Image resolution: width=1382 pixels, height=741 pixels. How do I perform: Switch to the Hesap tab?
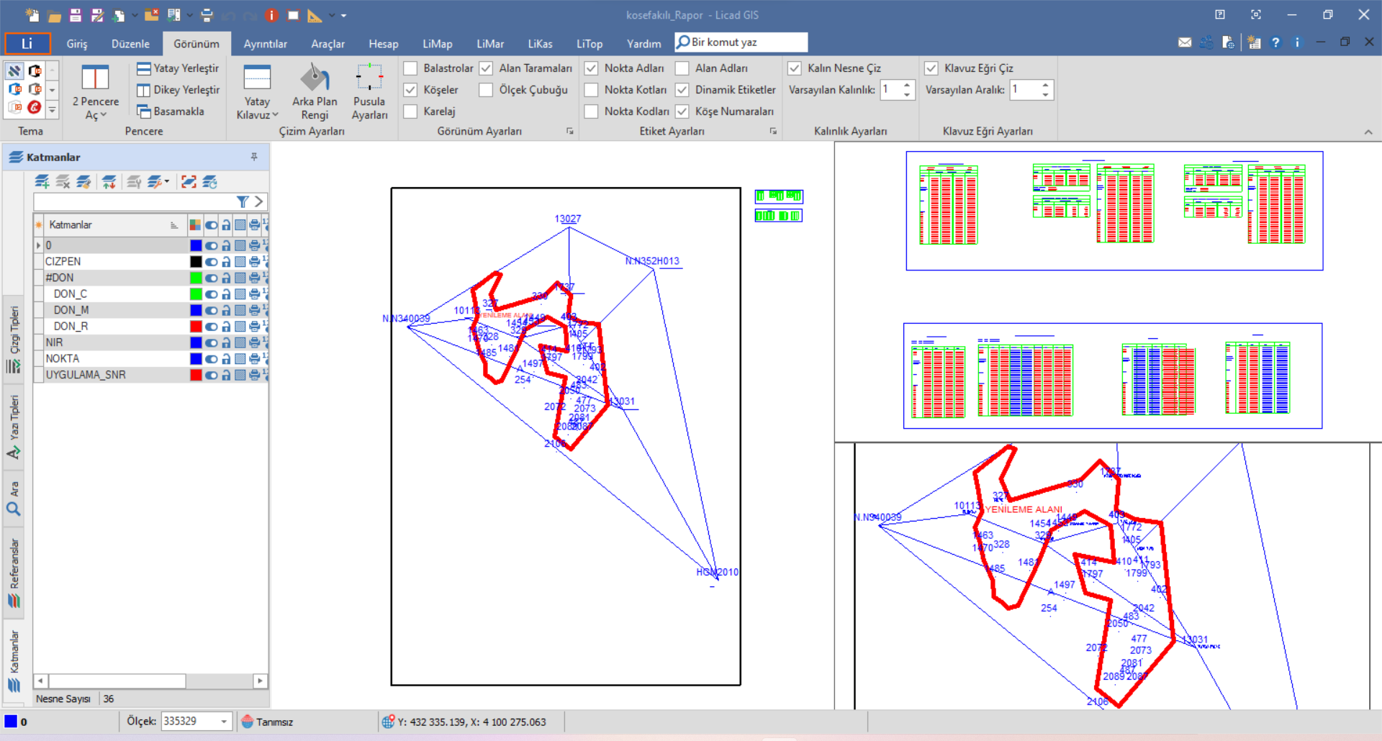(384, 44)
